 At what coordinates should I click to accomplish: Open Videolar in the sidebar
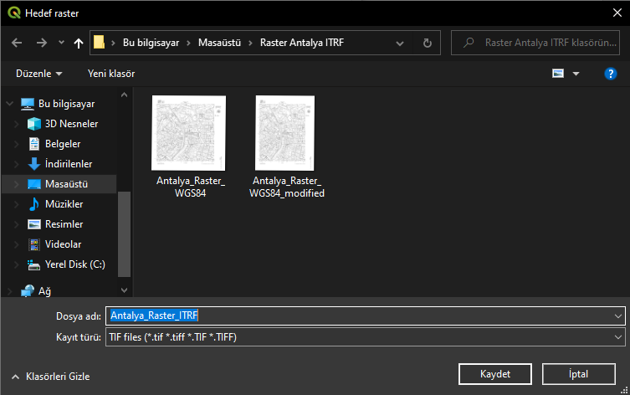click(x=63, y=244)
